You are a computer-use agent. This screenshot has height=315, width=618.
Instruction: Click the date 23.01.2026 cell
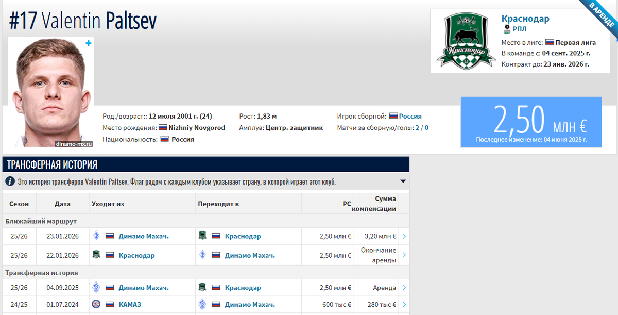pyautogui.click(x=62, y=236)
